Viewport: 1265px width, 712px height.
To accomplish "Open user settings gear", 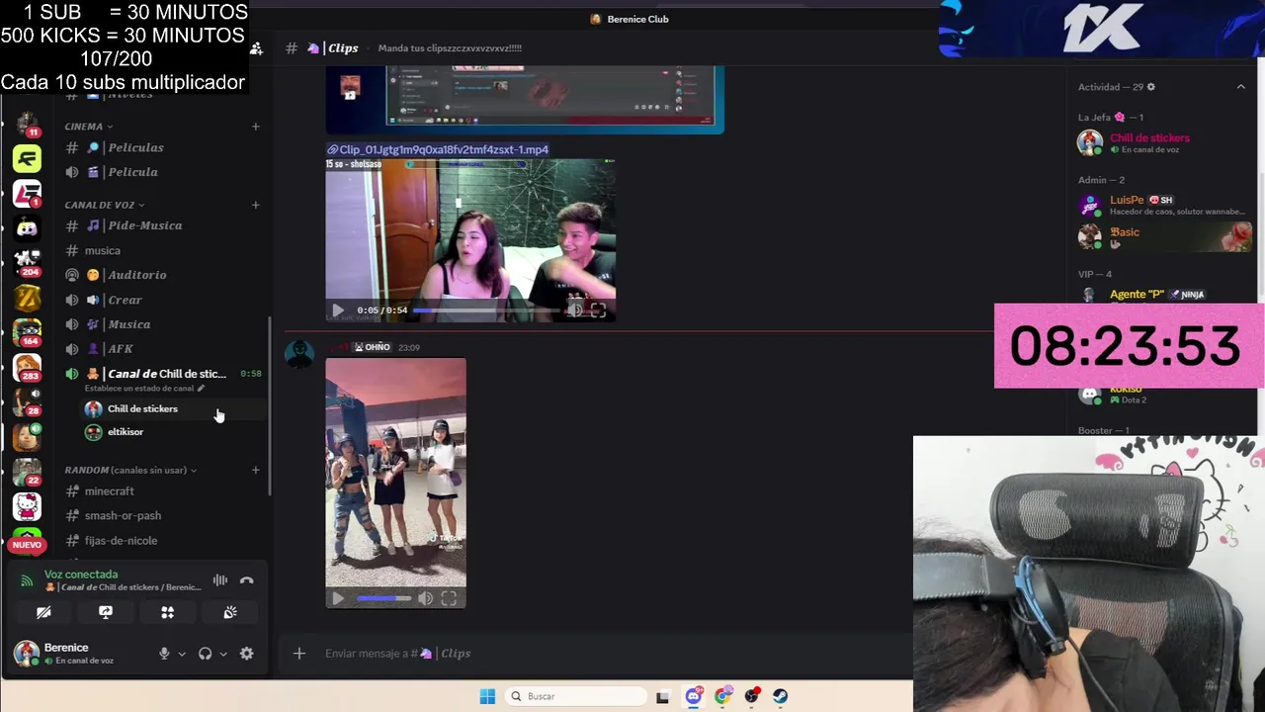I will point(247,654).
